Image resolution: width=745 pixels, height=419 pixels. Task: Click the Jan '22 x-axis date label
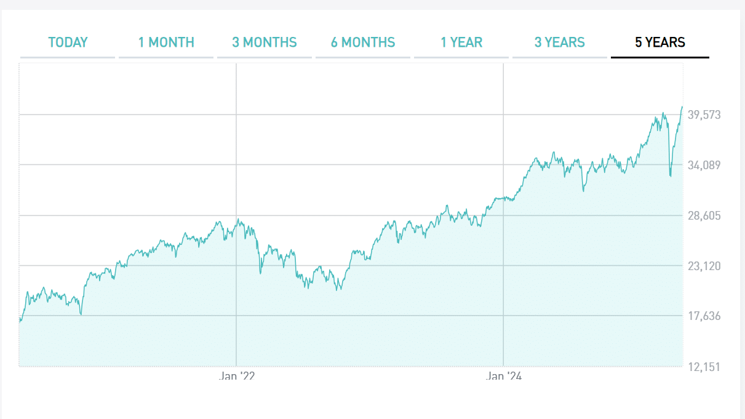[237, 375]
